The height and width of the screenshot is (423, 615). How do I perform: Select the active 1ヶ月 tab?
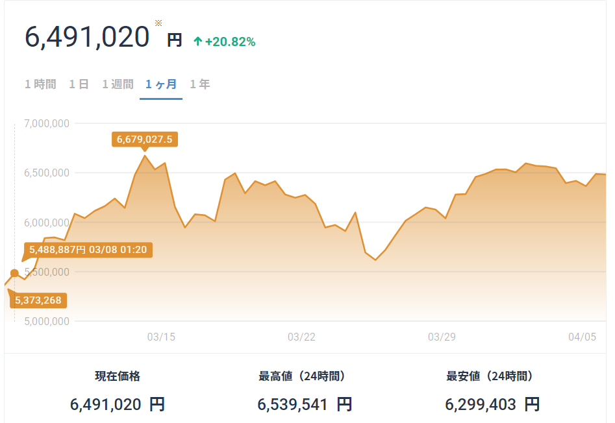click(x=161, y=84)
